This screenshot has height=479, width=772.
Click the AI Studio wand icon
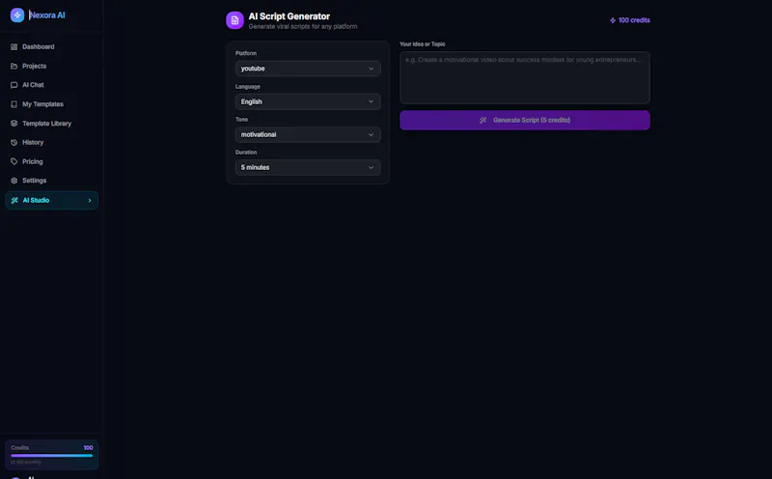(x=14, y=200)
